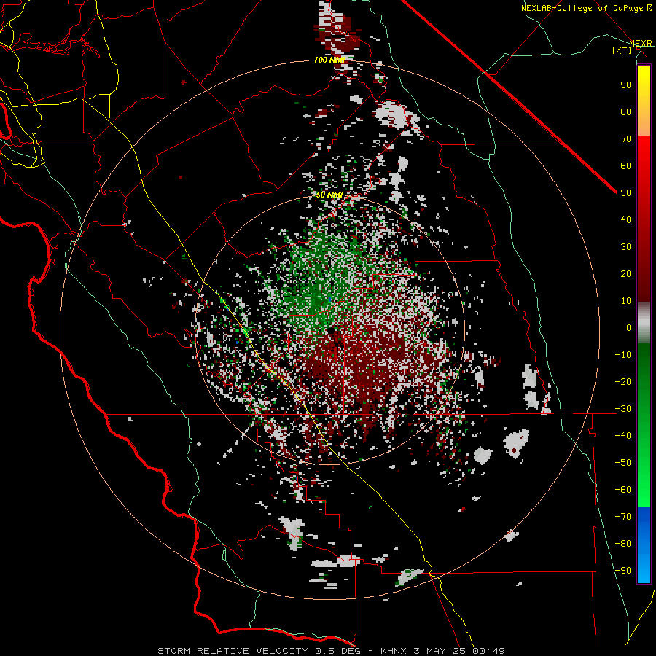The width and height of the screenshot is (656, 656).
Task: Select the -50 value on velocity scale
Action: click(x=623, y=463)
